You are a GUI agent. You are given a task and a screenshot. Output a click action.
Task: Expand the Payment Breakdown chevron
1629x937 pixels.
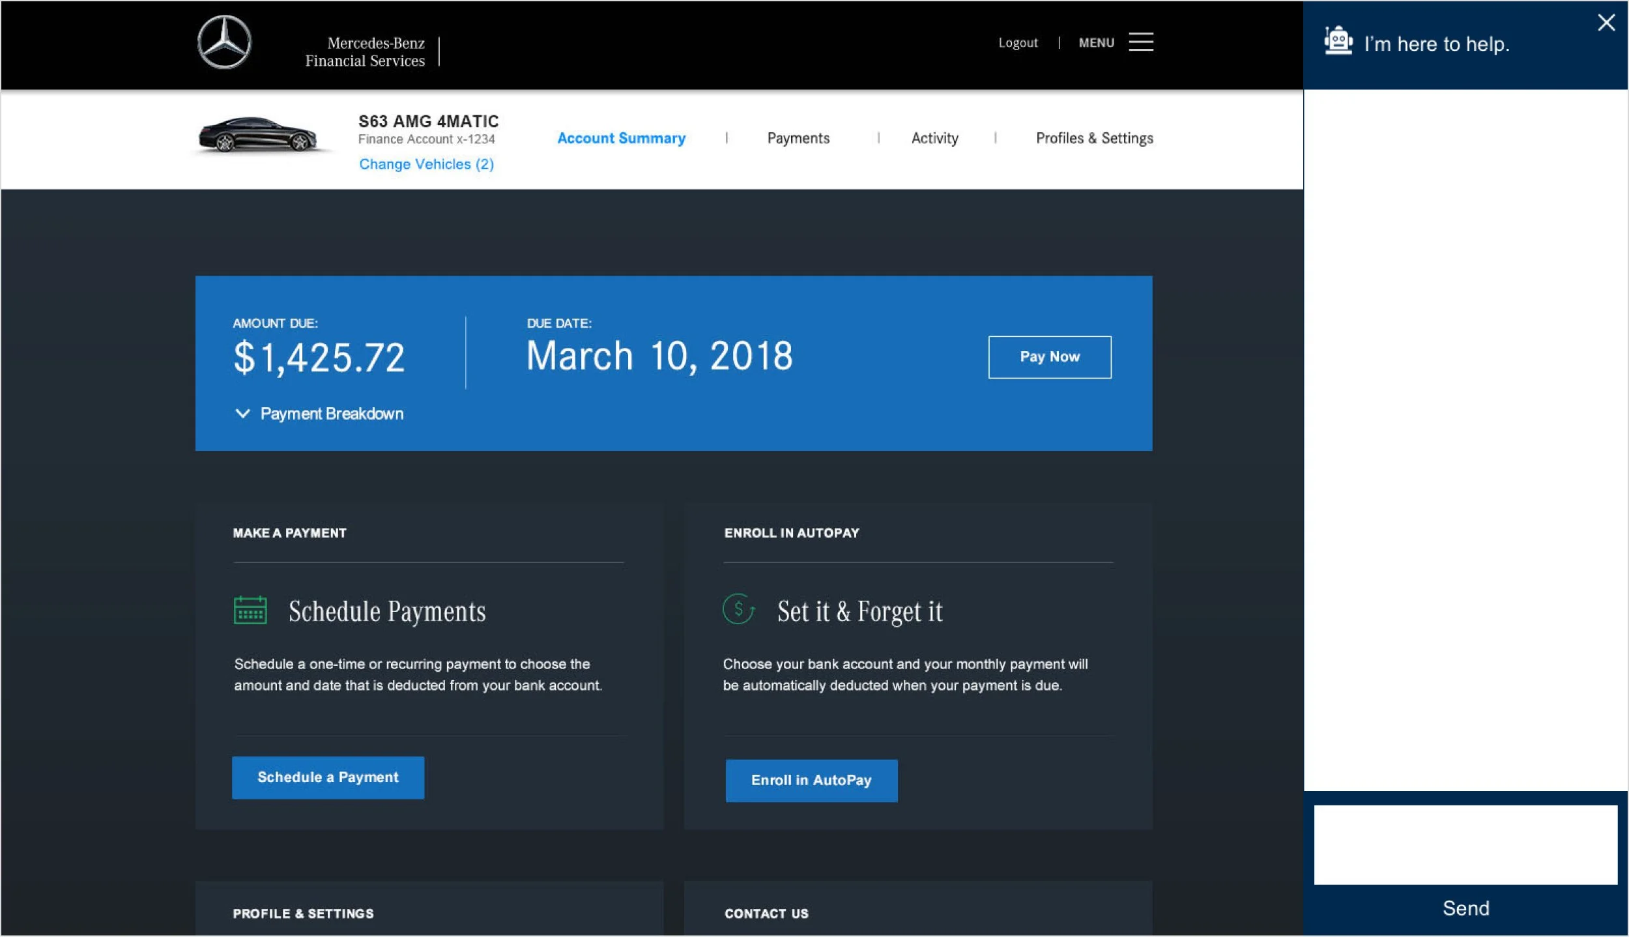tap(242, 414)
